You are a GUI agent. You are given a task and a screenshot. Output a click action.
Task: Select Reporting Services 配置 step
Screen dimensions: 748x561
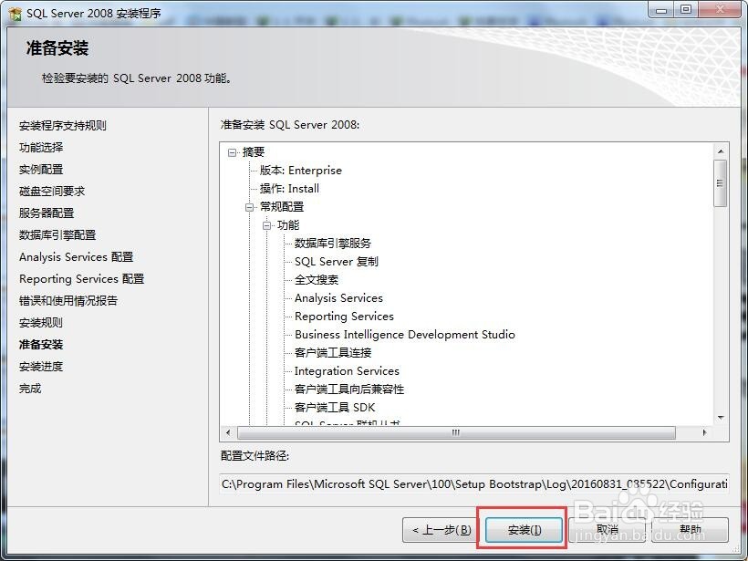[x=81, y=279]
